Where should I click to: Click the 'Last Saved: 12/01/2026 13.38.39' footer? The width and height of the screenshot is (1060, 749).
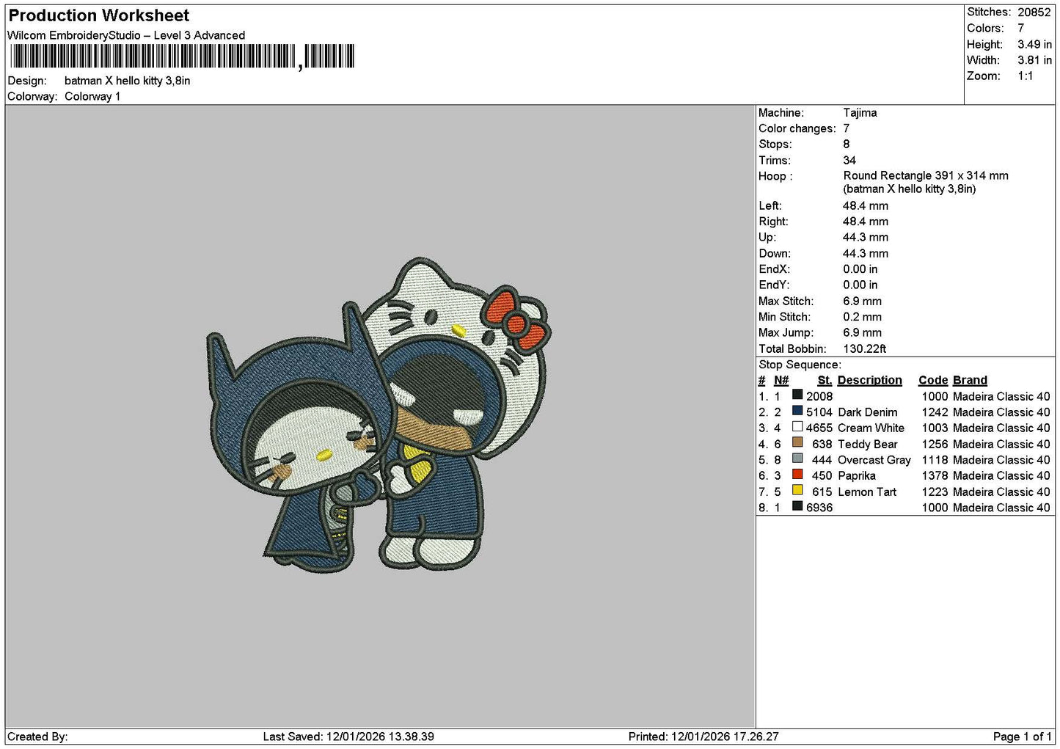click(348, 737)
